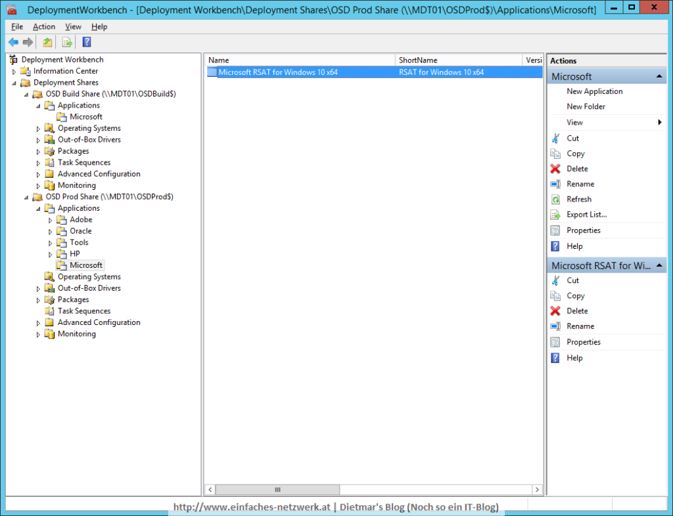This screenshot has height=516, width=673.
Task: Click the horizontal scrollbar thumb in list pane
Action: coord(277,490)
